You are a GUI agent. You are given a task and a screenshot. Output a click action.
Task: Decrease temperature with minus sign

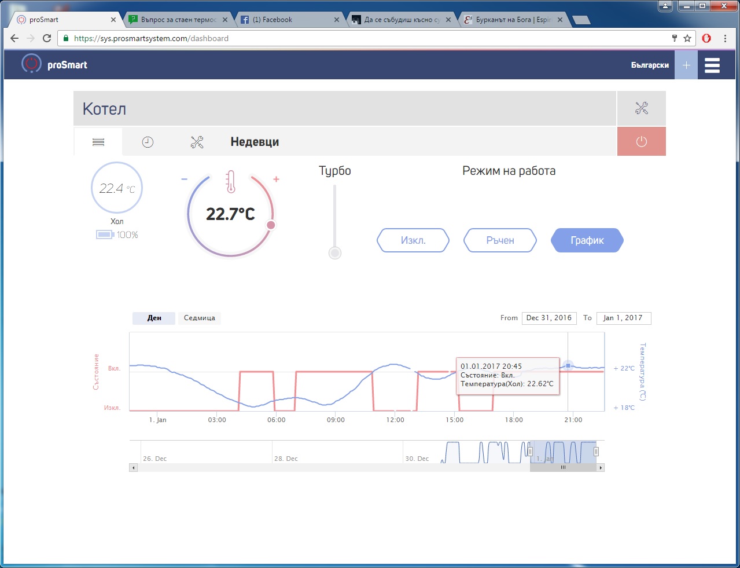(184, 179)
